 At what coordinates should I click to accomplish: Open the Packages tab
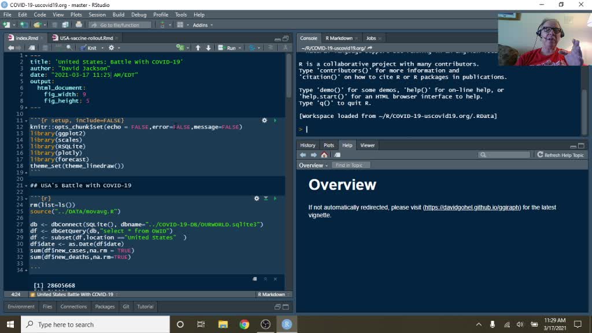pyautogui.click(x=105, y=306)
